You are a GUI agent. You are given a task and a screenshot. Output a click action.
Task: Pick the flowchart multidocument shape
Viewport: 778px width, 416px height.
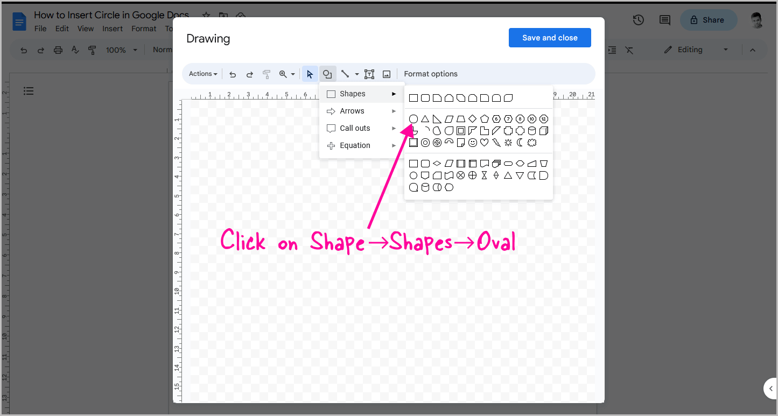pyautogui.click(x=496, y=164)
